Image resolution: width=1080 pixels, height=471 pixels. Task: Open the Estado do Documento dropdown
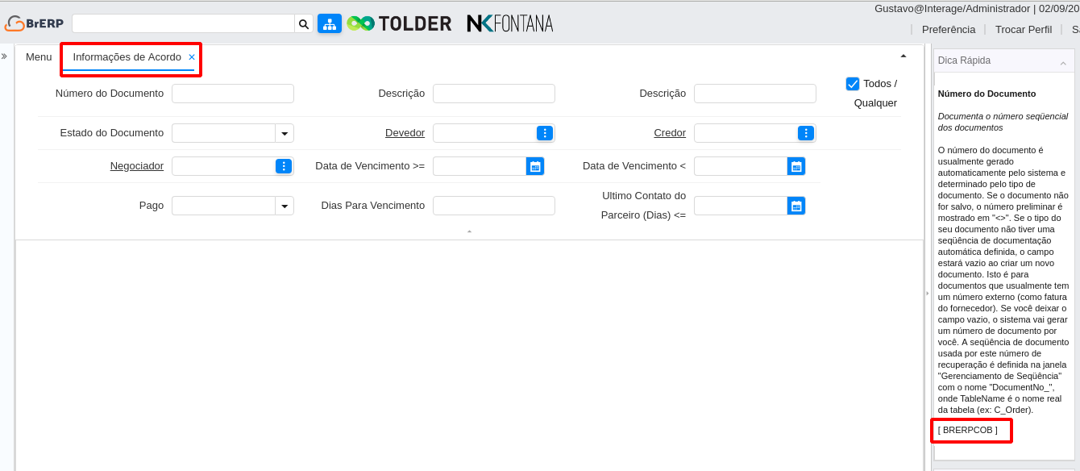click(285, 132)
